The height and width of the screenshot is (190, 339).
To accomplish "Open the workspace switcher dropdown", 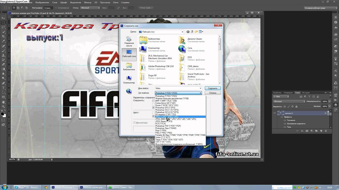I will pyautogui.click(x=320, y=8).
